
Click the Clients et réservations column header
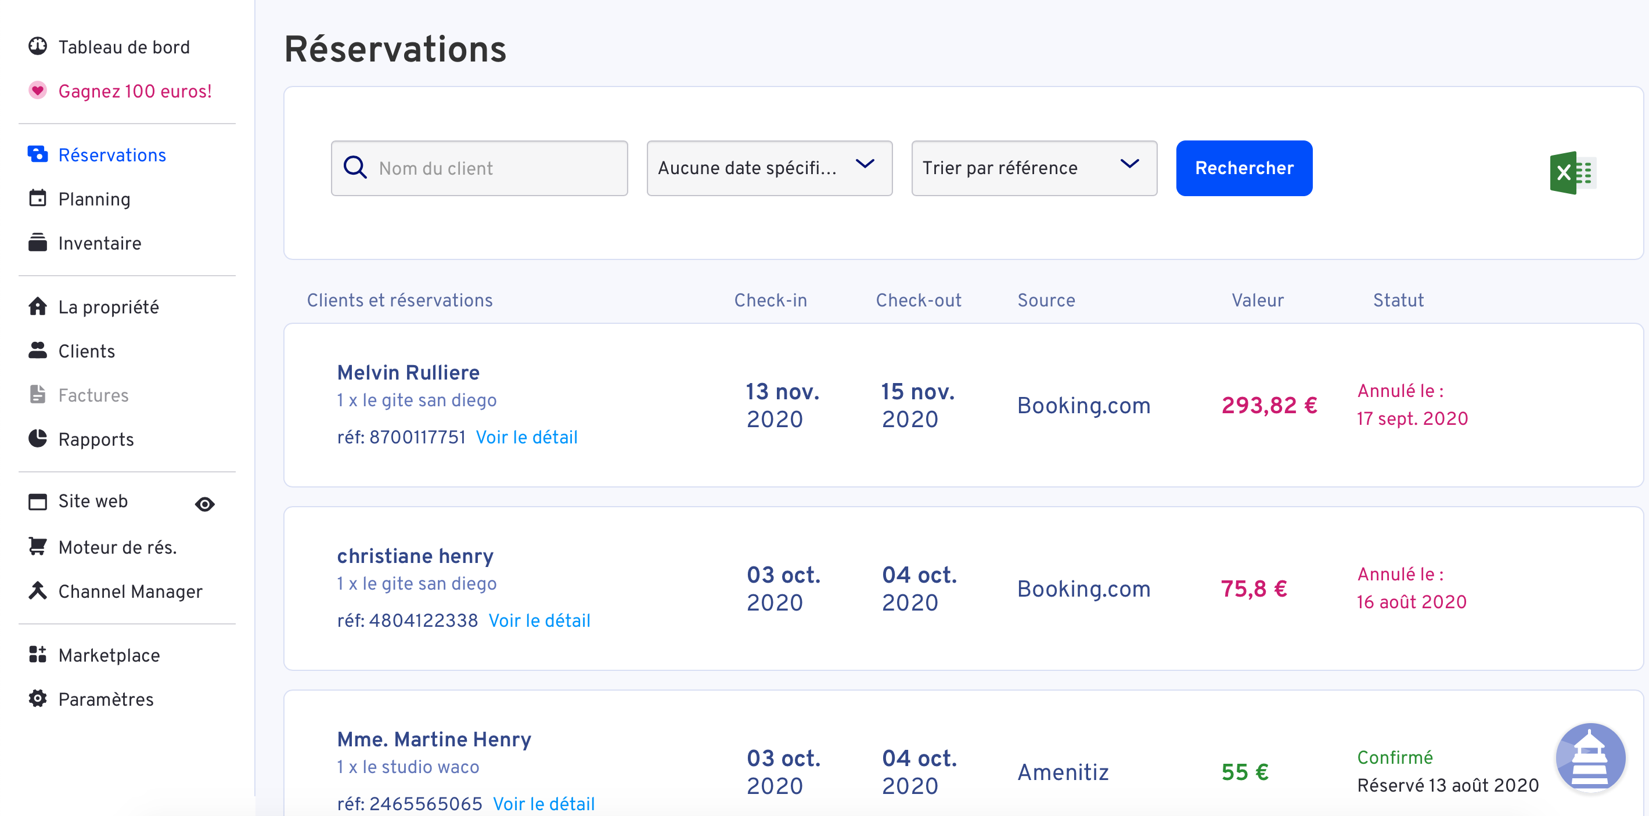coord(400,300)
